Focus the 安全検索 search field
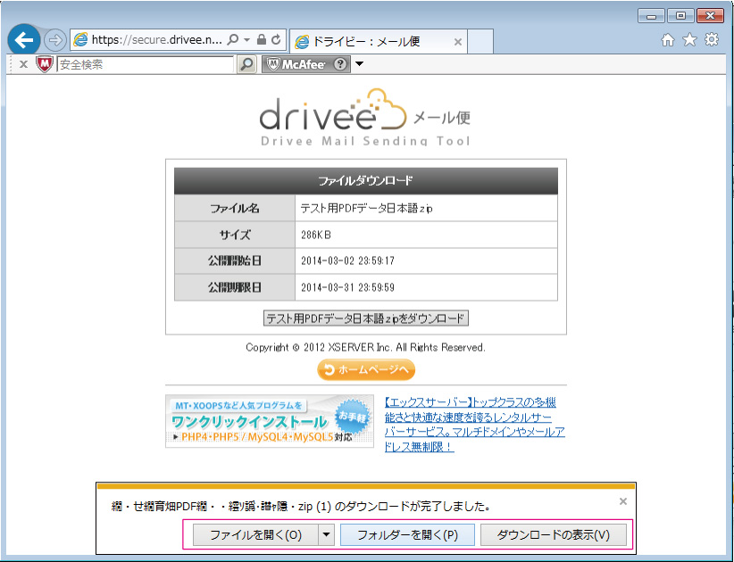The height and width of the screenshot is (562, 734). click(145, 64)
